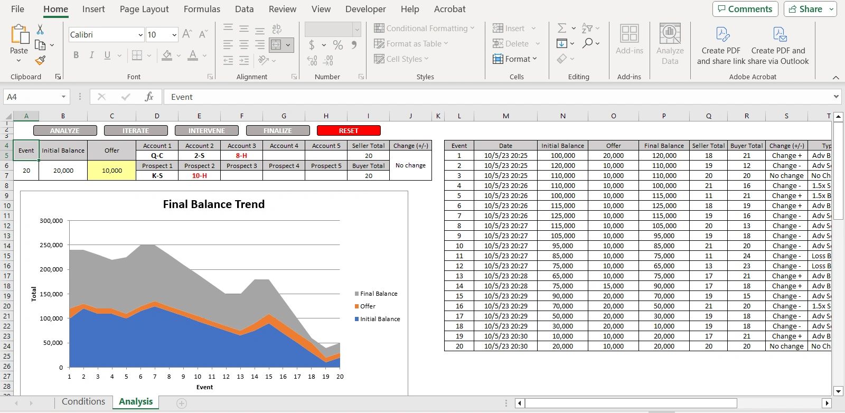This screenshot has width=845, height=413.
Task: Click the Increase Font Size icon
Action: (187, 34)
